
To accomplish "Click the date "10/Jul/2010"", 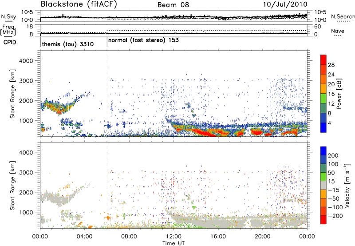I will (x=285, y=4).
